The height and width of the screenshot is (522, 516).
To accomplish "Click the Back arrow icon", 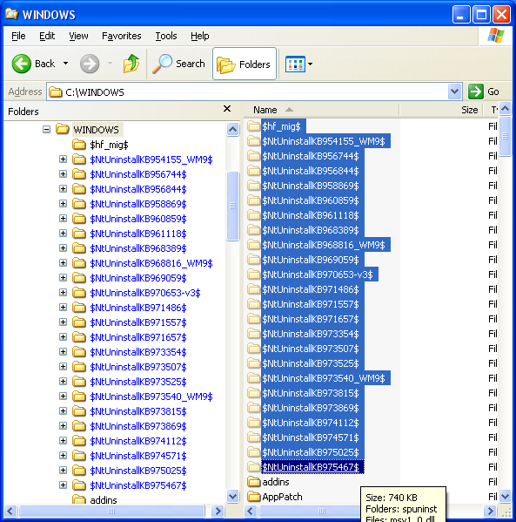I will 22,64.
